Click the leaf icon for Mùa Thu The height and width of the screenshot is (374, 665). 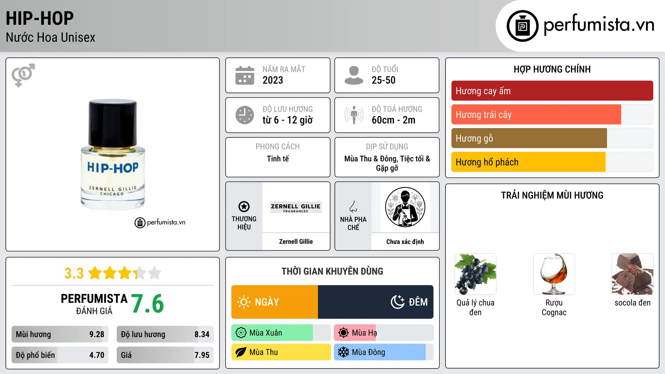(241, 352)
